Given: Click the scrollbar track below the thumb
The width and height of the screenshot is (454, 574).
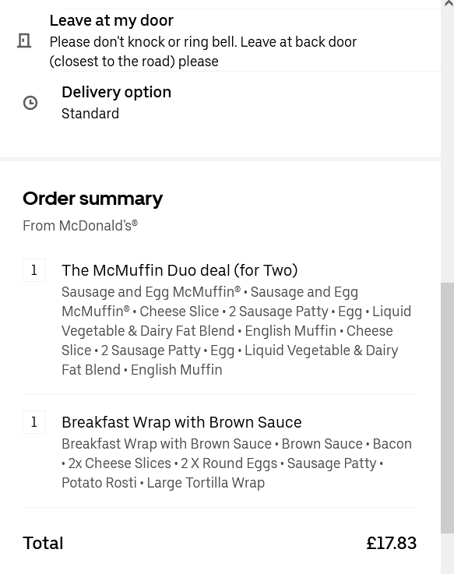Looking at the screenshot, I should point(448,554).
